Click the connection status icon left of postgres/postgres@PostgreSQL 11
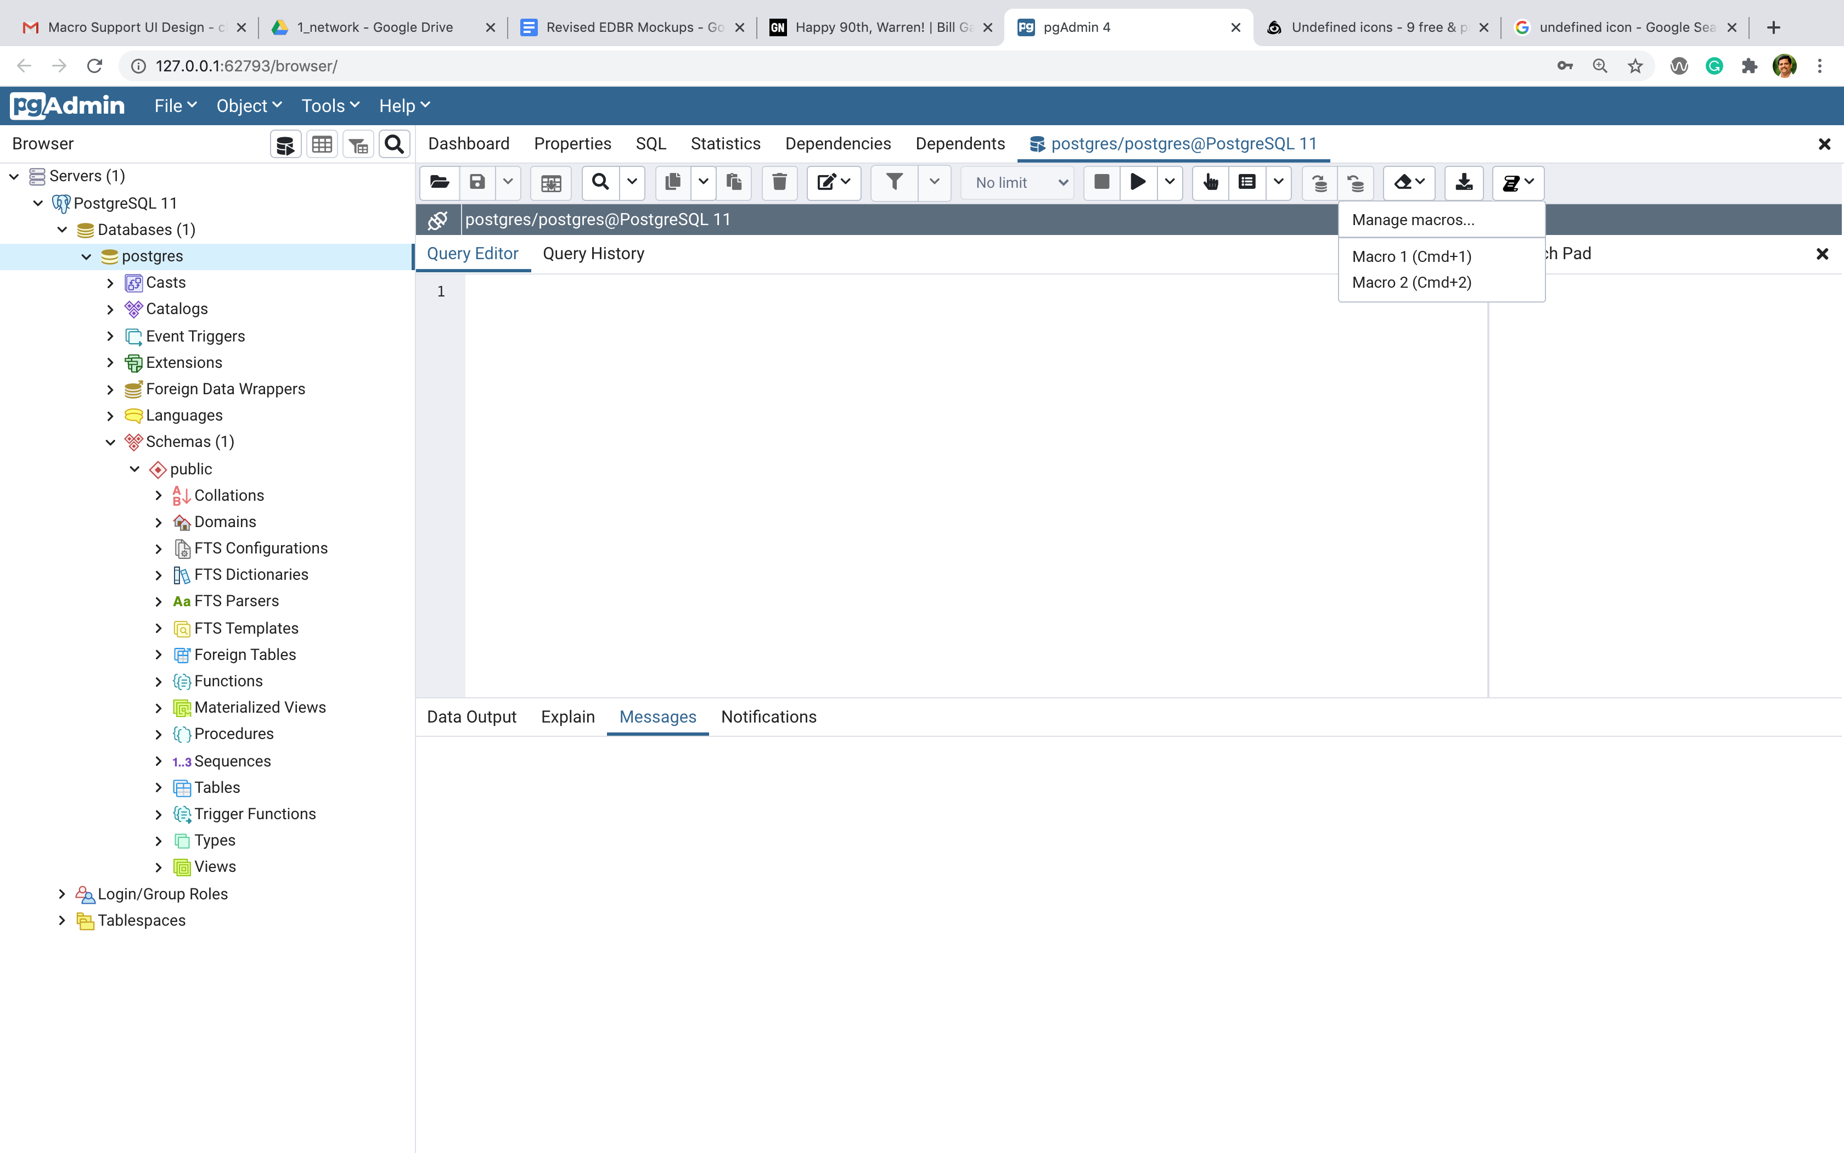This screenshot has width=1844, height=1153. (x=438, y=220)
